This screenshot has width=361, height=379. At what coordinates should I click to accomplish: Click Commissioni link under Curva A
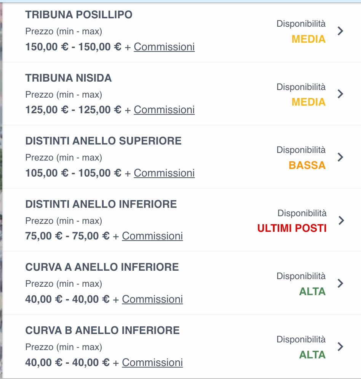coord(152,299)
